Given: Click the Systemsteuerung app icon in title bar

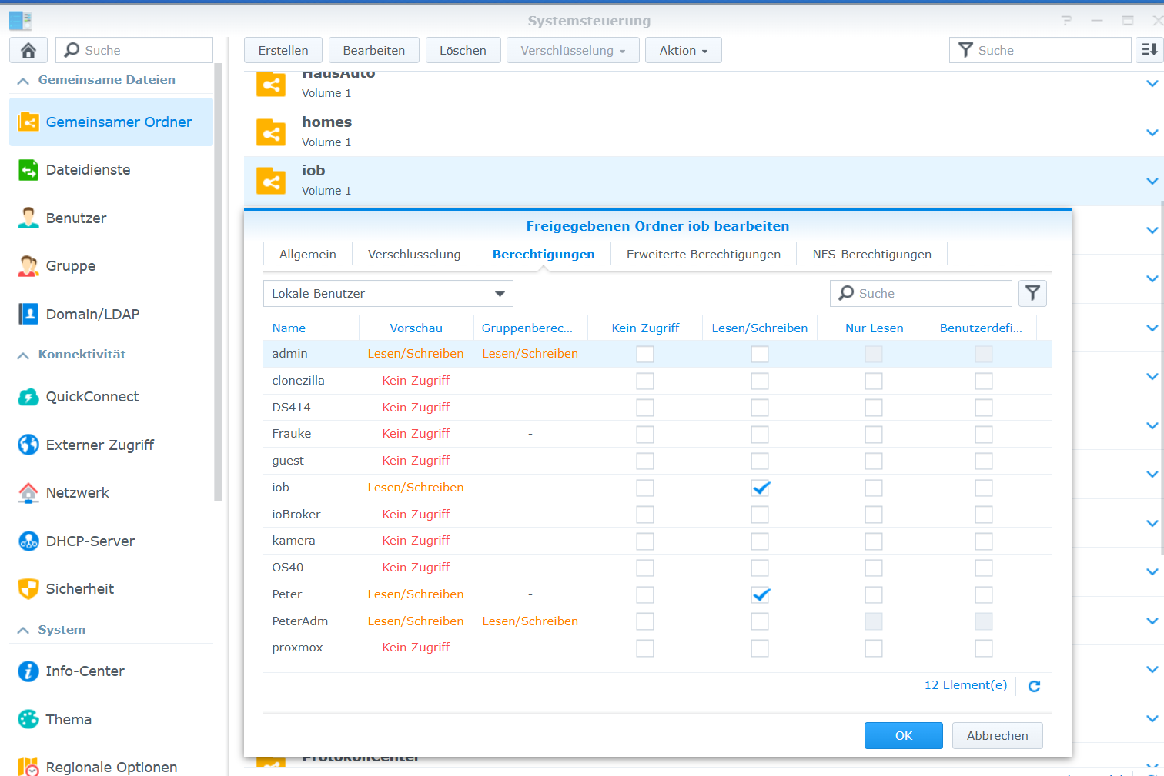Looking at the screenshot, I should (21, 21).
